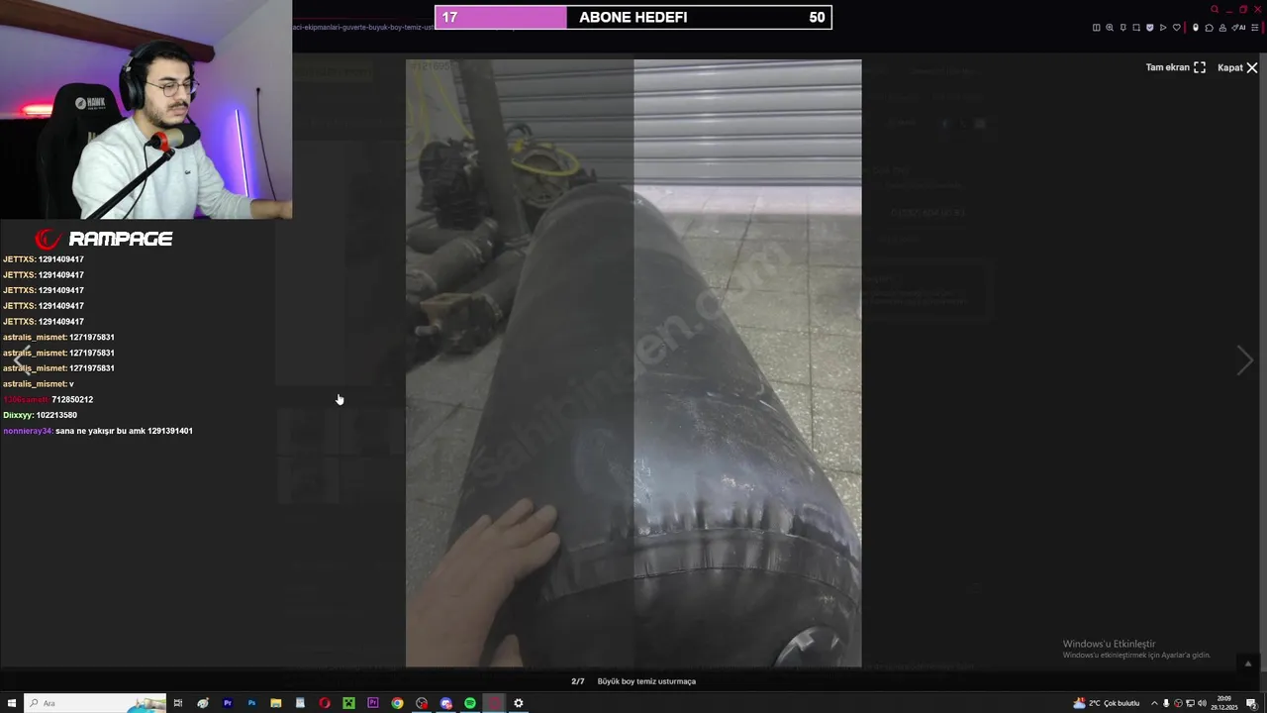Viewport: 1267px width, 713px height.
Task: Open the AI assistant icon
Action: (1238, 28)
